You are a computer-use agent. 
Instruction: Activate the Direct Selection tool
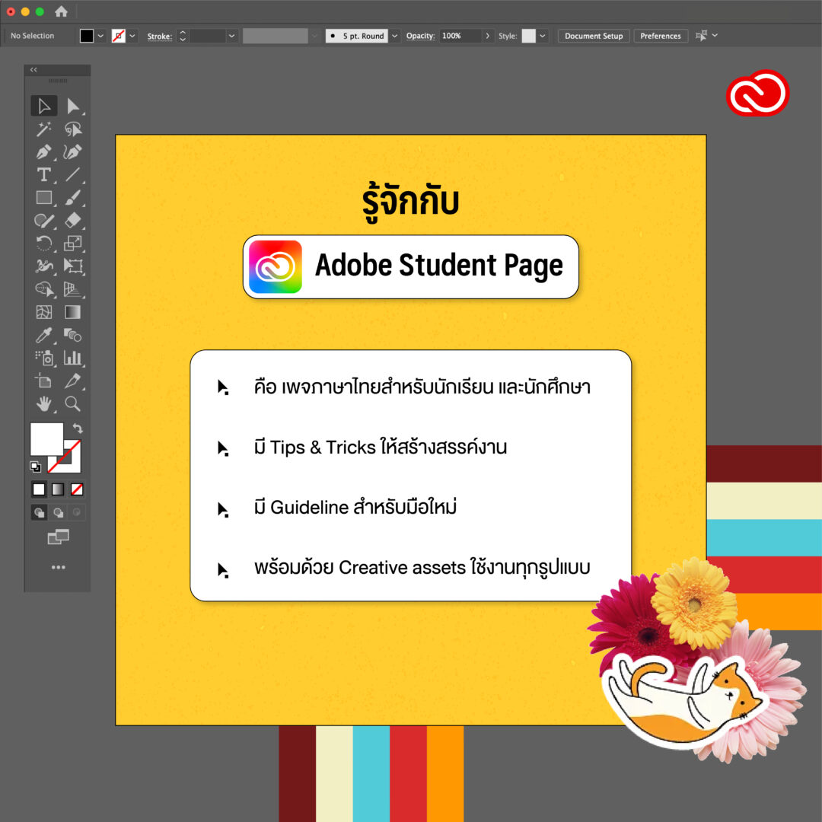coord(73,106)
